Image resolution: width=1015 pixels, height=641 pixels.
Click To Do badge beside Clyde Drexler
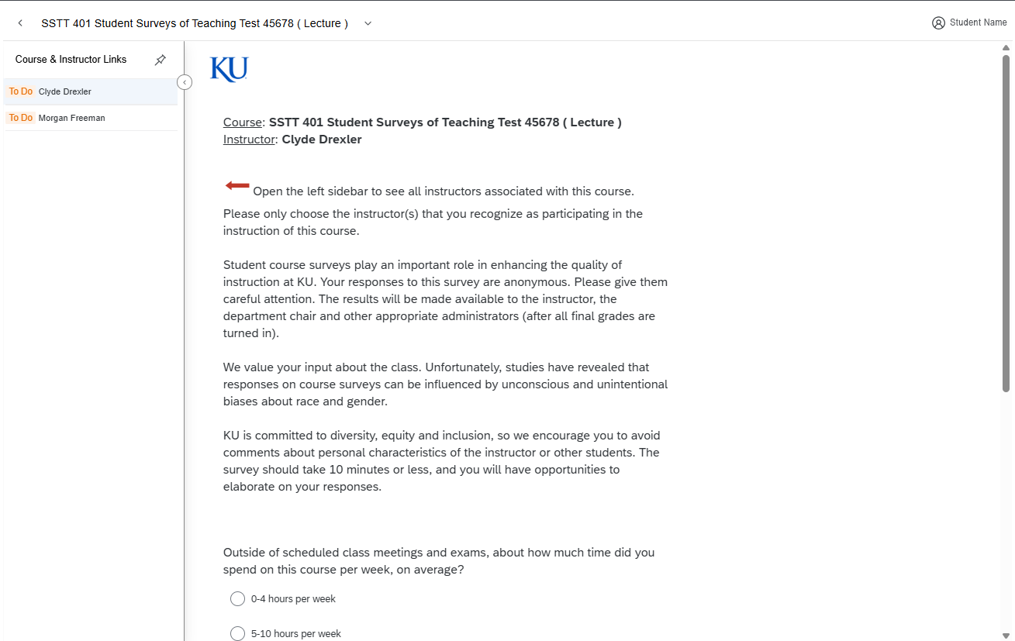tap(21, 91)
